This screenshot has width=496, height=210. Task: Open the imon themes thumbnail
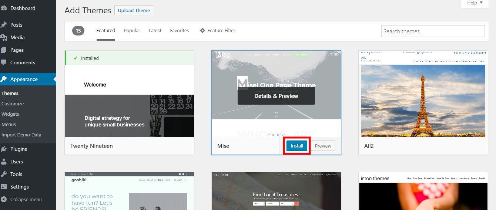423,191
